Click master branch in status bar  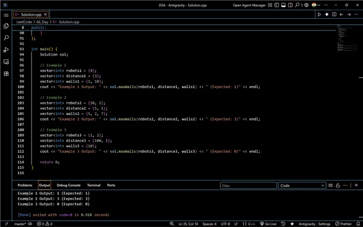[20, 224]
